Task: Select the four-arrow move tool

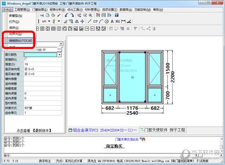Action: tap(82, 22)
